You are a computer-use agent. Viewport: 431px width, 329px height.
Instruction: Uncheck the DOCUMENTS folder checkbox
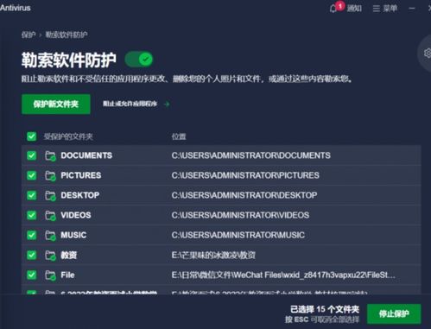pos(31,155)
